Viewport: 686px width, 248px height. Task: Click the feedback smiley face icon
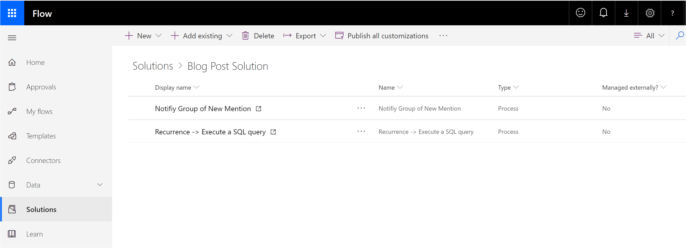pyautogui.click(x=580, y=13)
